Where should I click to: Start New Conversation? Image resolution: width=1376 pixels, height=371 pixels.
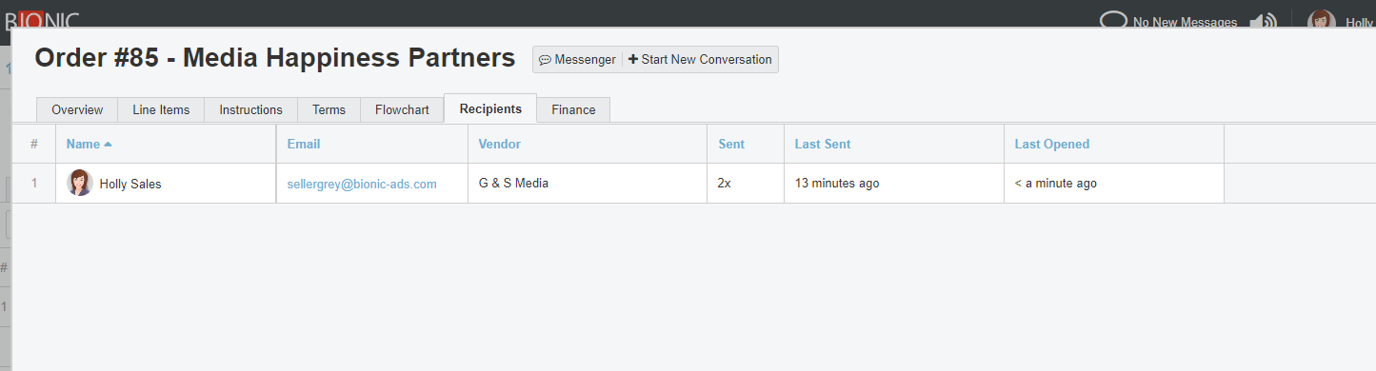(x=700, y=60)
